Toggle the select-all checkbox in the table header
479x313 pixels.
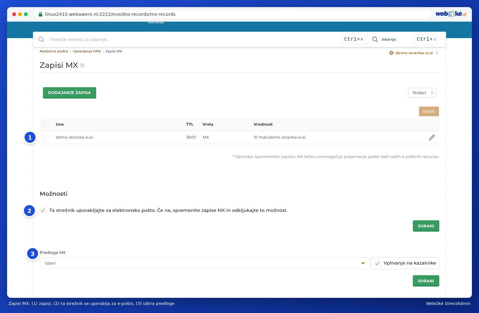(46, 124)
